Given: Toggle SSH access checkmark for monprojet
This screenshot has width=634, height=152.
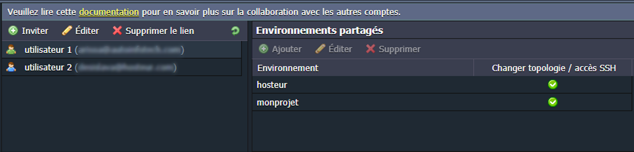Looking at the screenshot, I should pos(552,102).
